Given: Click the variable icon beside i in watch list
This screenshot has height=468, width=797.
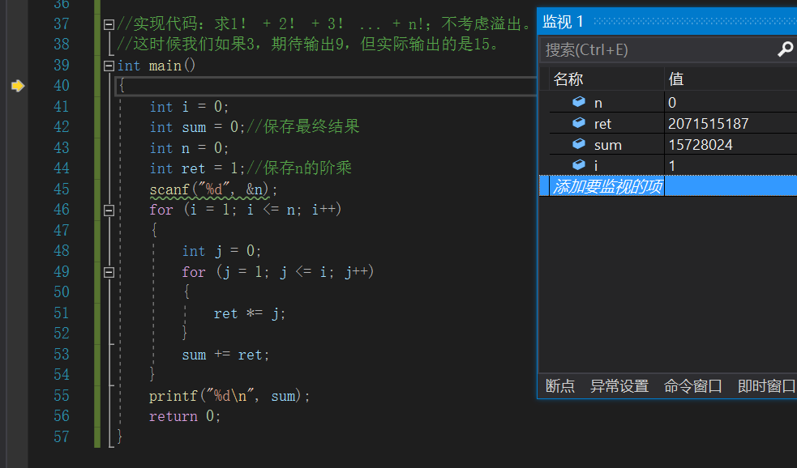Looking at the screenshot, I should click(x=579, y=165).
